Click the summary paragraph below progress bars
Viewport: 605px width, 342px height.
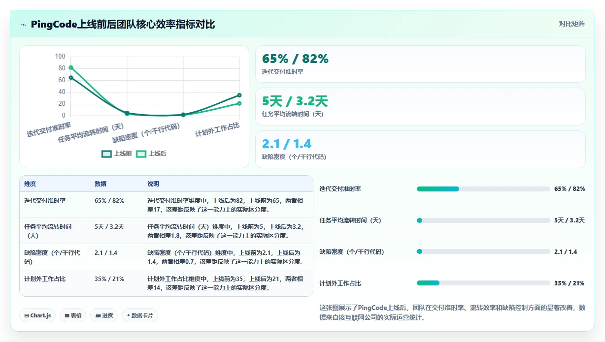click(452, 312)
